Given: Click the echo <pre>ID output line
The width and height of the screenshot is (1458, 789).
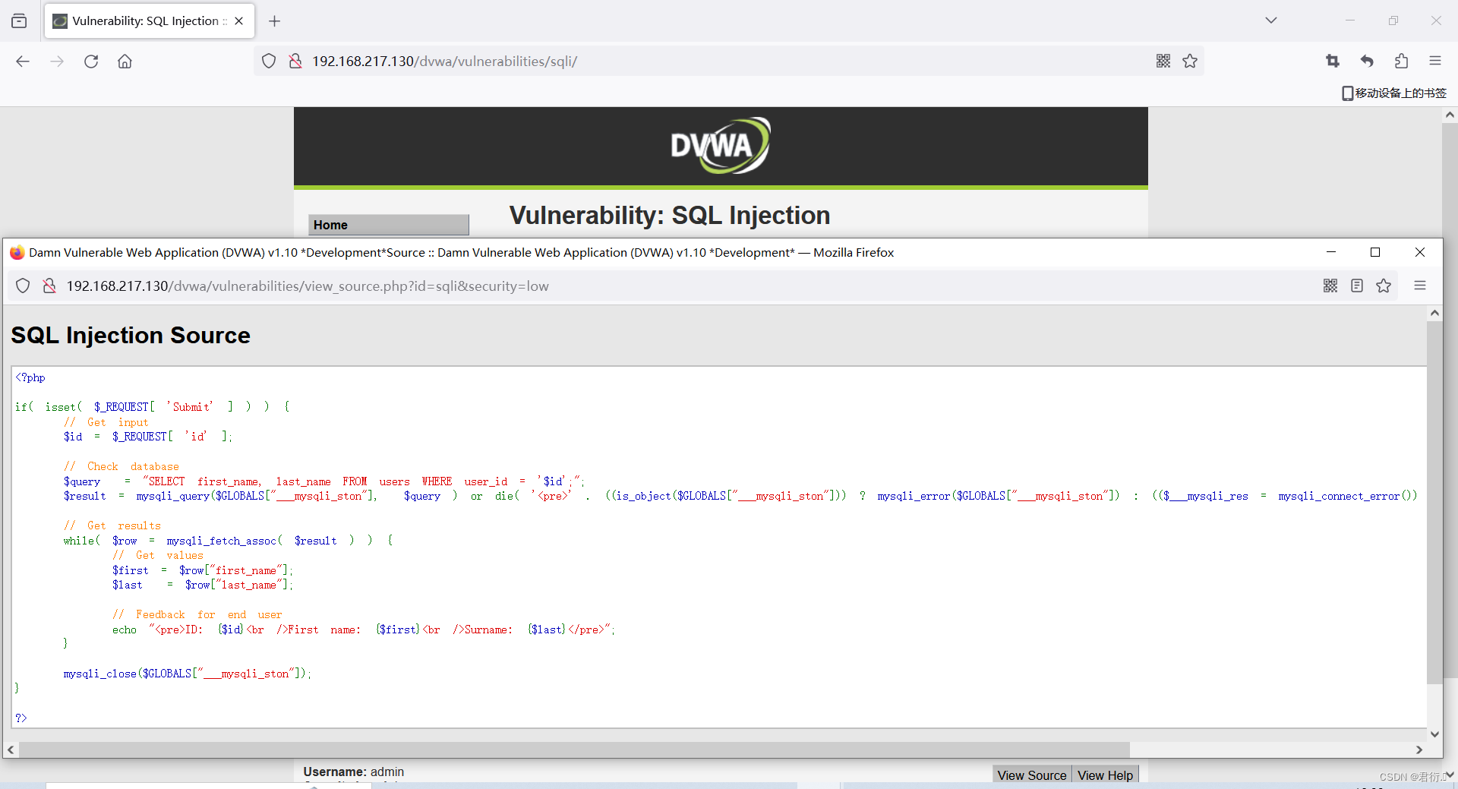Looking at the screenshot, I should 364,630.
